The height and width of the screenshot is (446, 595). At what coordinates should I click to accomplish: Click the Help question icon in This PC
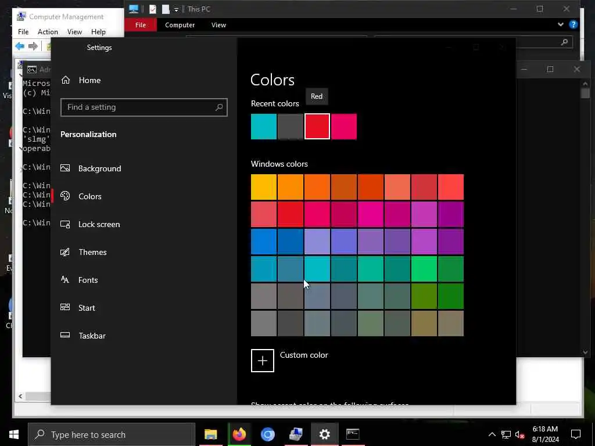point(574,24)
